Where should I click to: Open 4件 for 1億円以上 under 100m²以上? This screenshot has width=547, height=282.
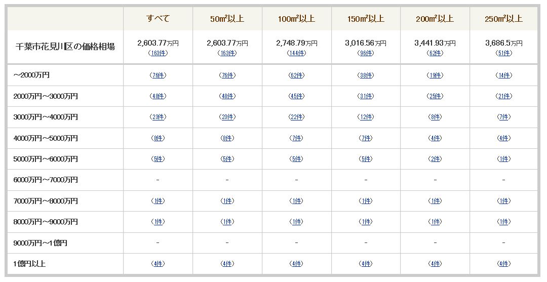pos(296,264)
